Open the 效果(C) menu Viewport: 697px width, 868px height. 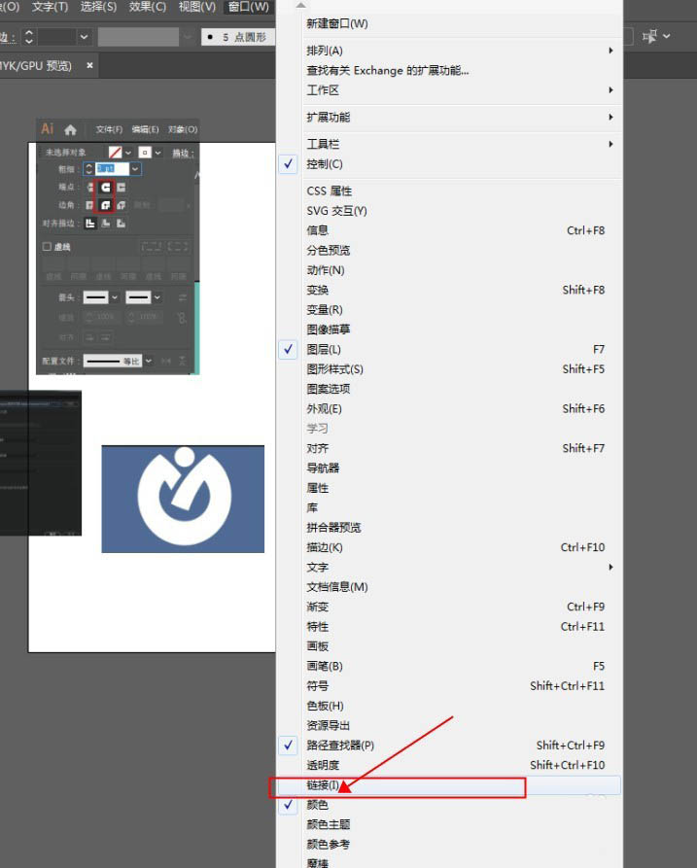pyautogui.click(x=147, y=7)
